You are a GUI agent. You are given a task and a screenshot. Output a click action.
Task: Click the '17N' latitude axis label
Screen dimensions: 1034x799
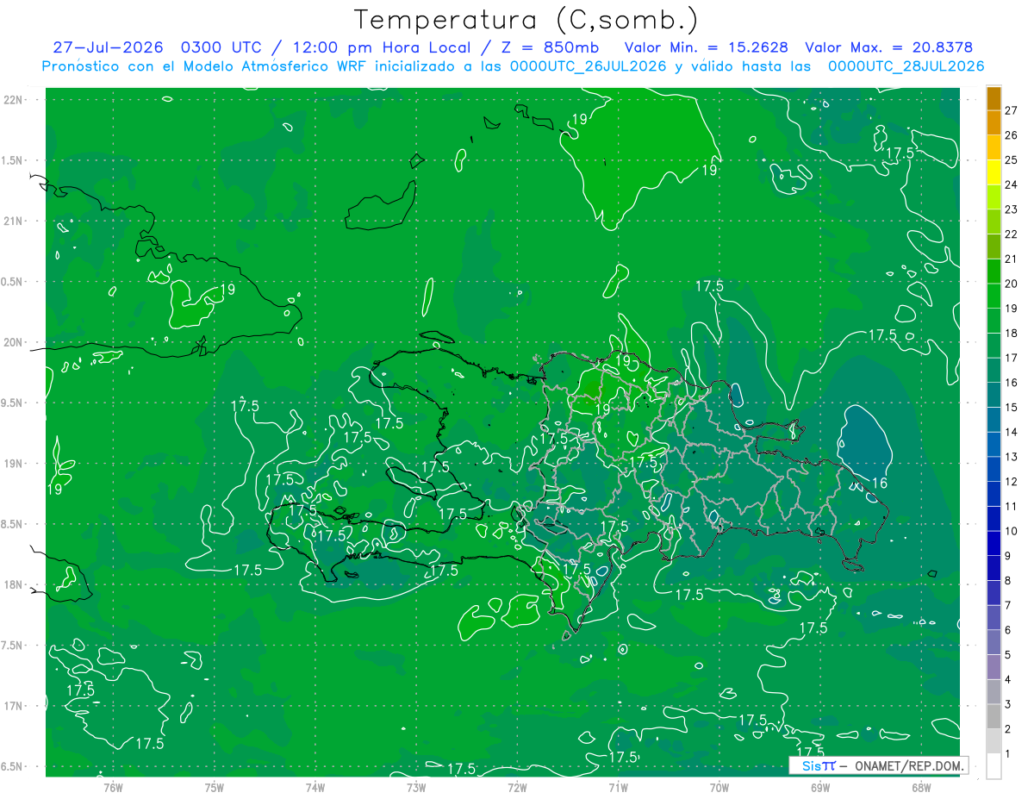click(14, 706)
